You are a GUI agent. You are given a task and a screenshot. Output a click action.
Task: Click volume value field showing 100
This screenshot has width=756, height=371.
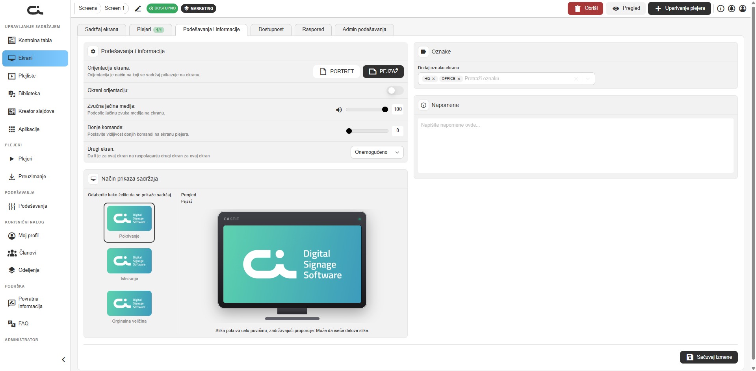(398, 109)
